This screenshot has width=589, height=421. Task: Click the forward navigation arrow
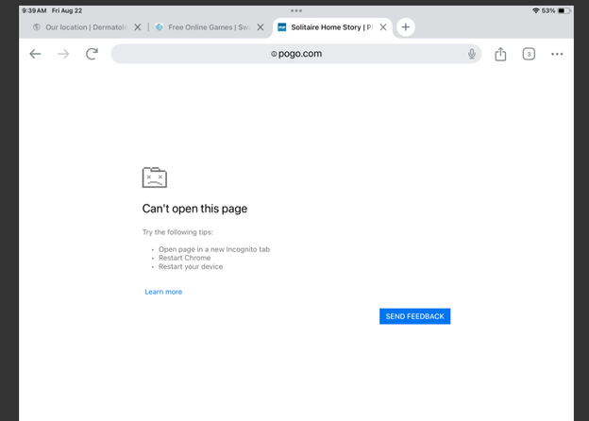tap(63, 54)
